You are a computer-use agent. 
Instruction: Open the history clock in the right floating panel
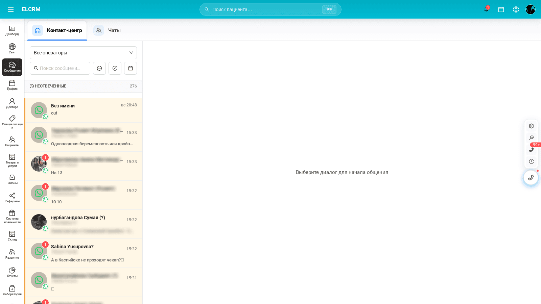click(531, 161)
